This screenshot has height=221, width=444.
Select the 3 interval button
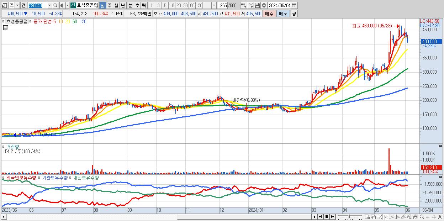(158, 5)
